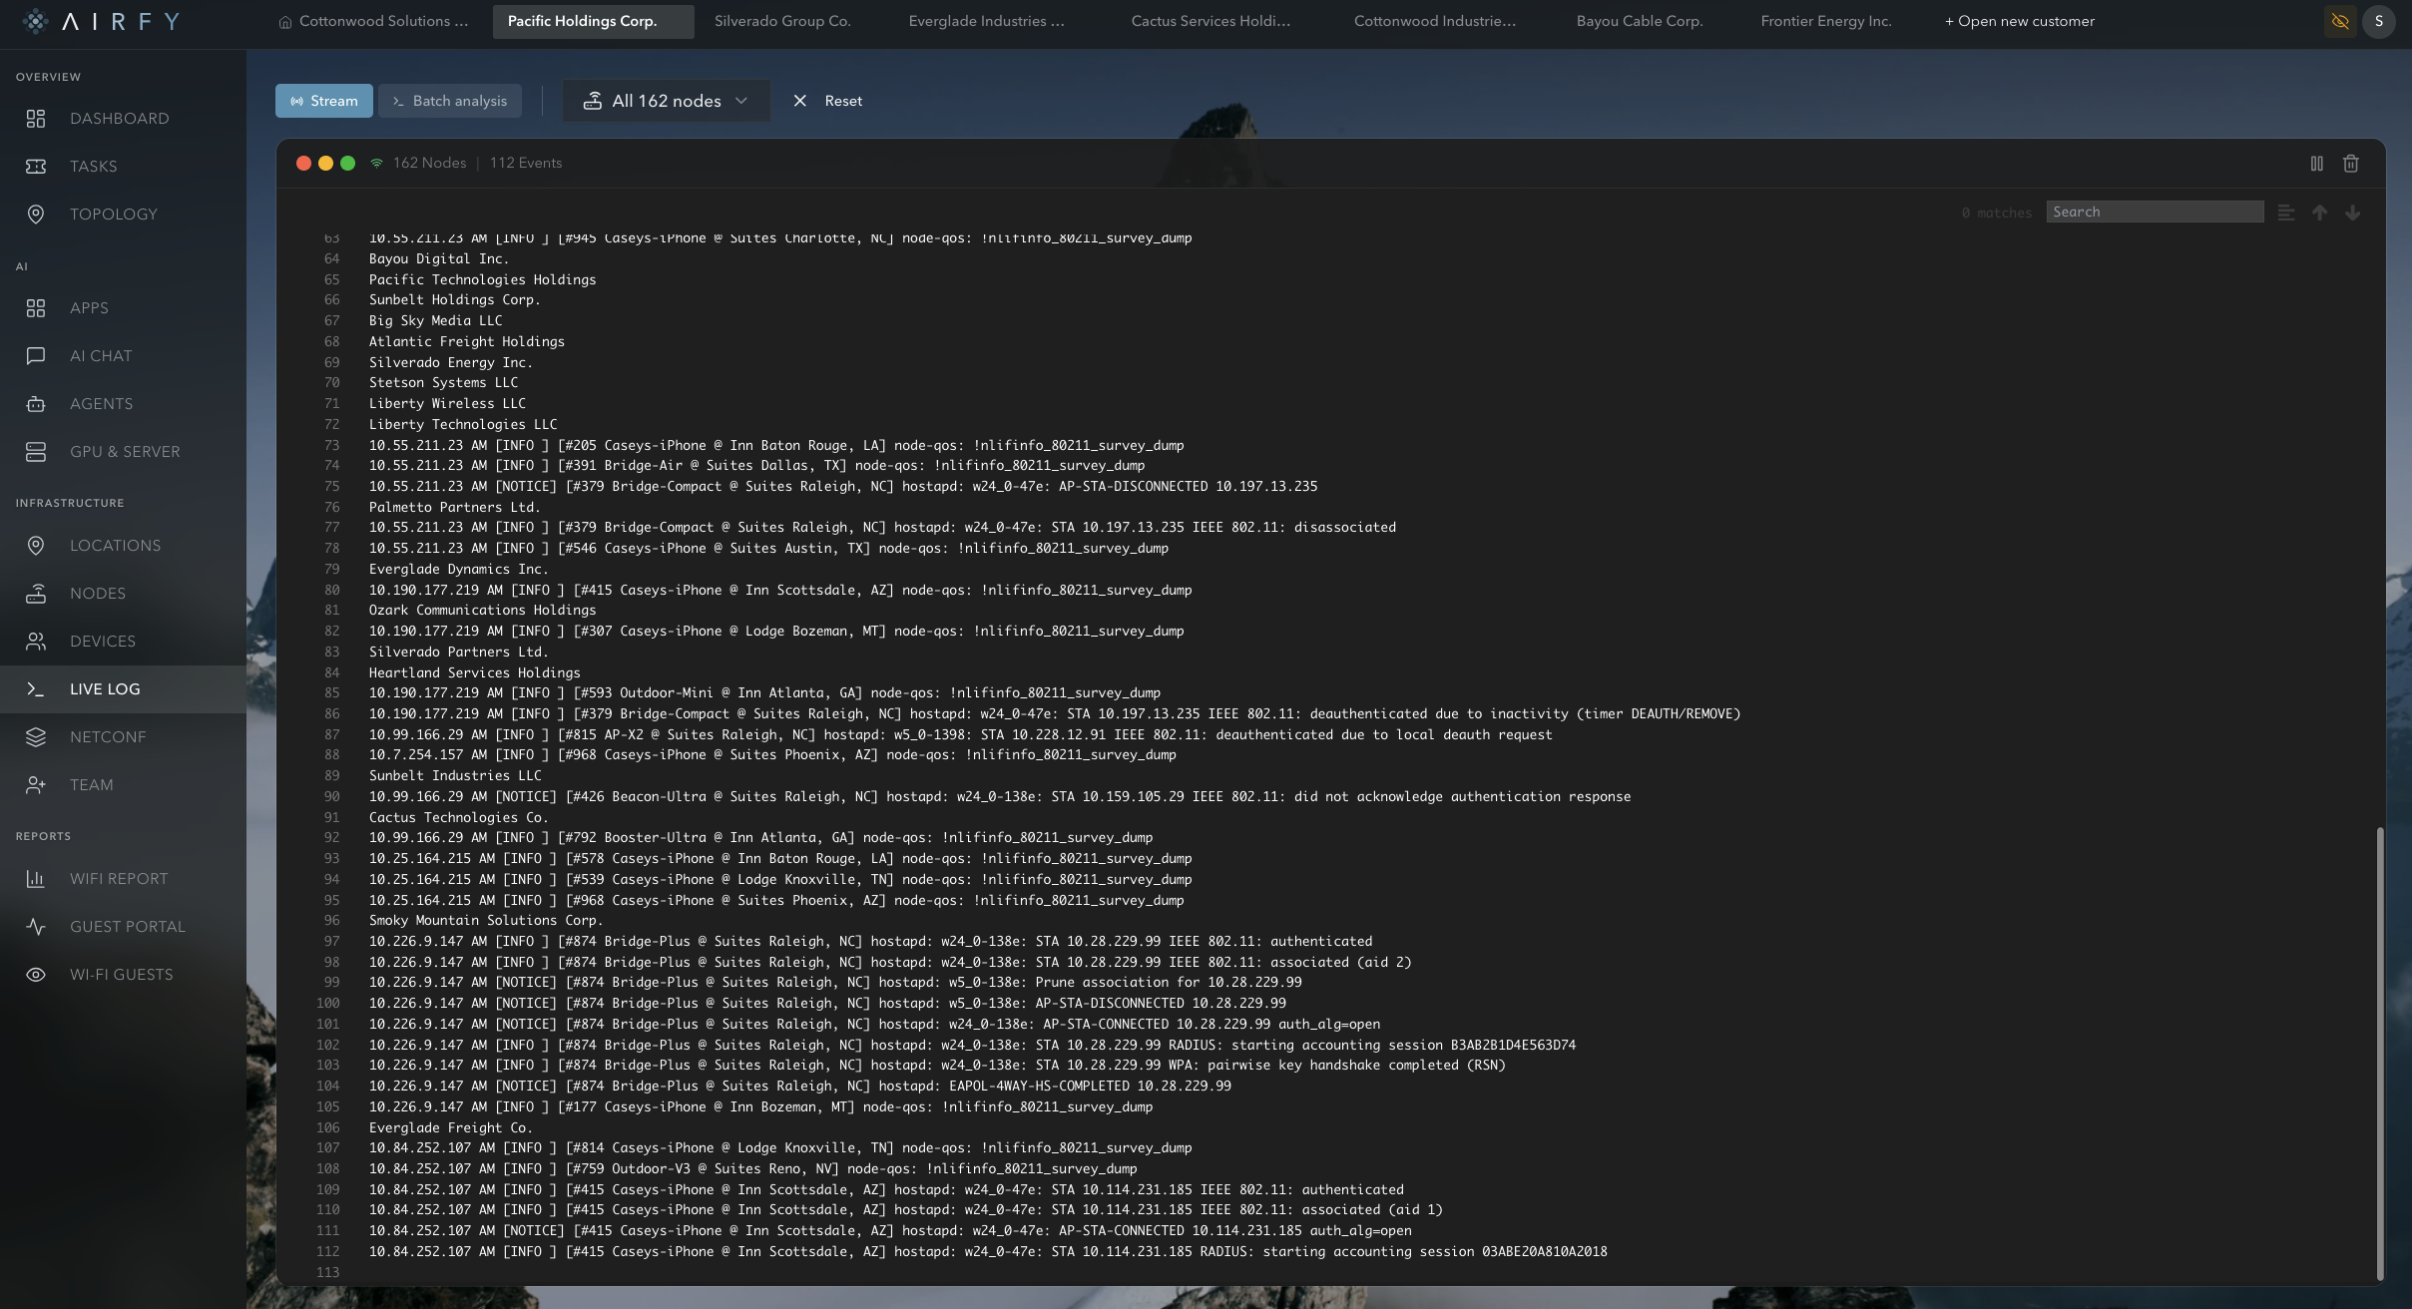Go to the Guest Portal page

pos(123,927)
